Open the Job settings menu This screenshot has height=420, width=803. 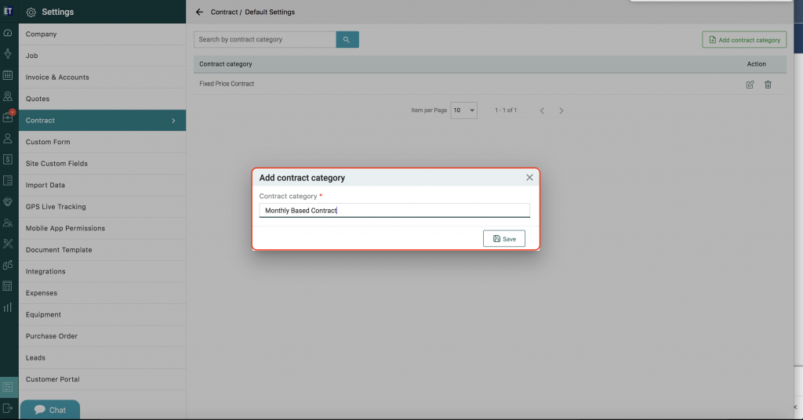click(103, 56)
